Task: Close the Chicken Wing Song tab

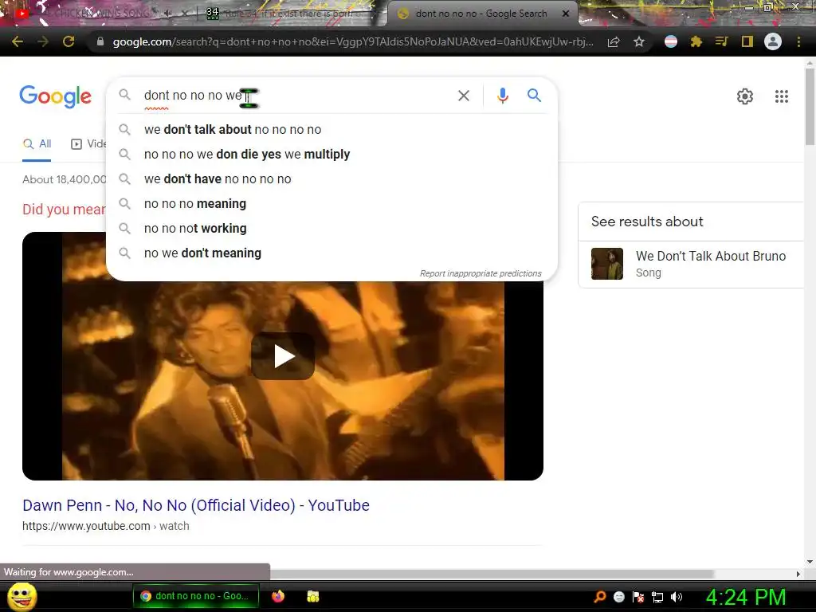Action: coord(185,14)
